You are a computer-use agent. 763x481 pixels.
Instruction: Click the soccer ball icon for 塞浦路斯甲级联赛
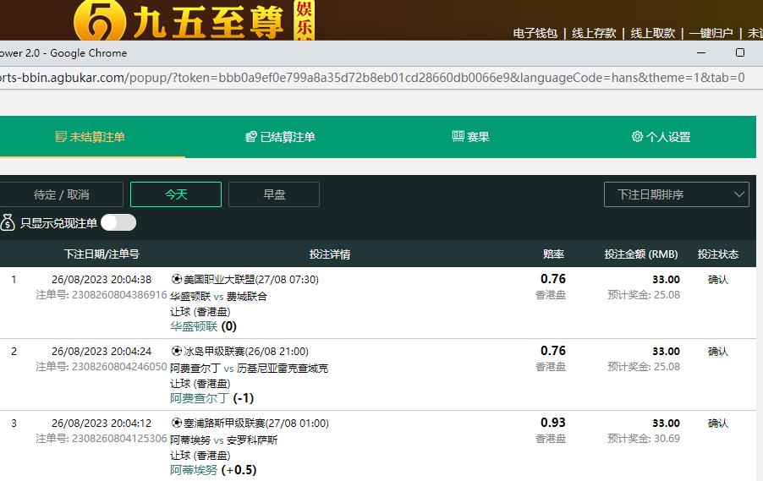pos(176,424)
